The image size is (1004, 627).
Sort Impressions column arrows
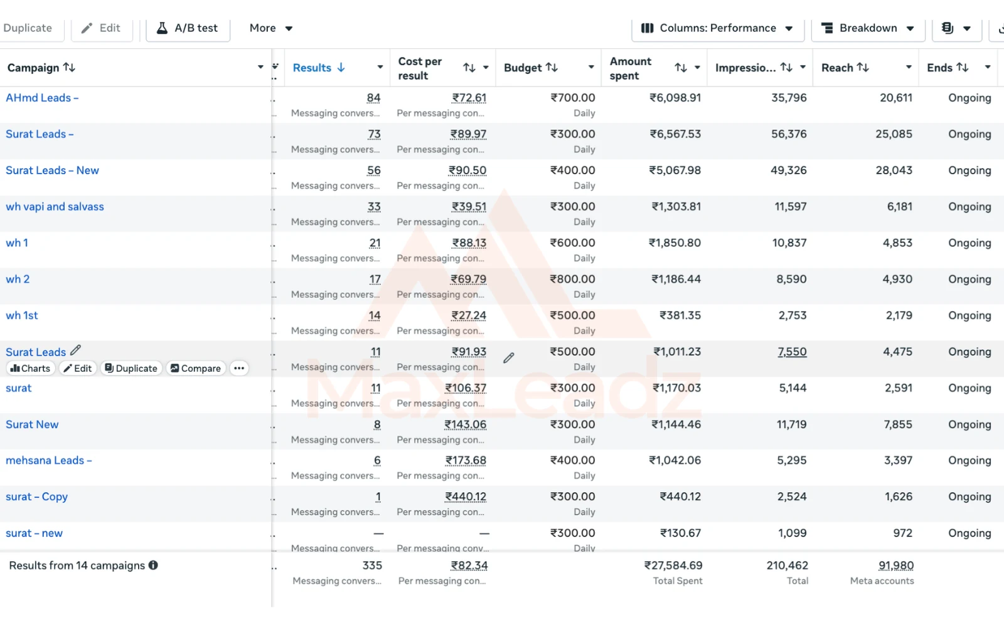[x=786, y=67]
